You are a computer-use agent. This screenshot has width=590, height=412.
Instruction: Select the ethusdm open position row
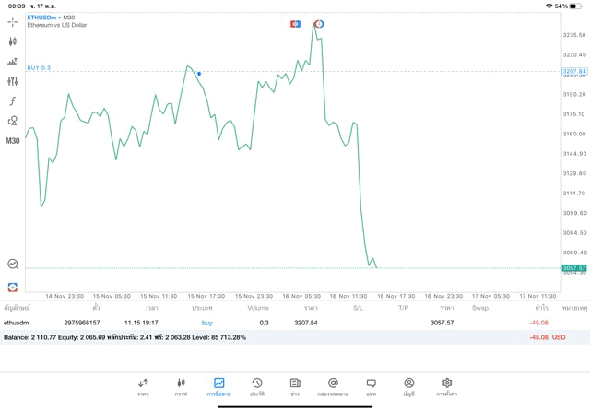pyautogui.click(x=277, y=323)
